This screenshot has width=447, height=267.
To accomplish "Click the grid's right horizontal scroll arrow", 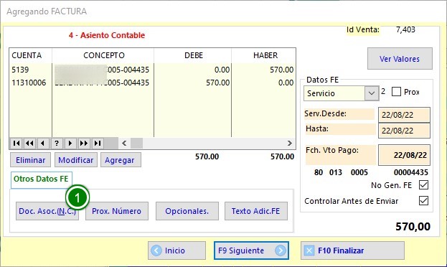I will tap(290, 143).
